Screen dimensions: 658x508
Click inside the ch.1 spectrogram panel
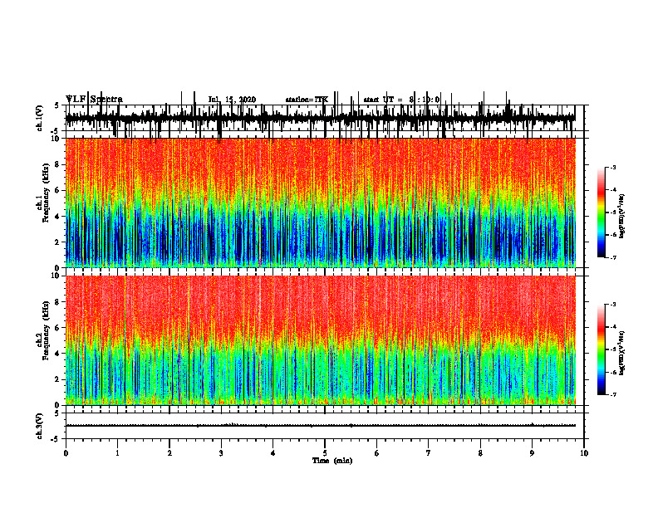321,203
